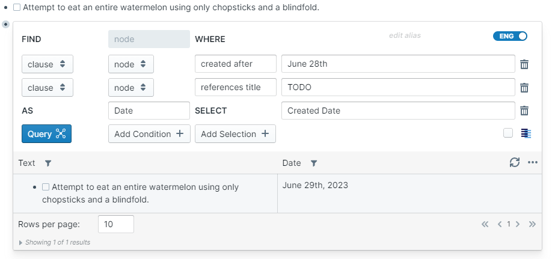Image resolution: width=555 pixels, height=259 pixels.
Task: Check the watermelon TODO in the results table
Action: click(46, 187)
